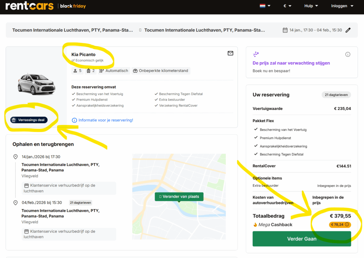Open the Inloggen menu
Viewport: 364px width, 258px height.
(342, 6)
